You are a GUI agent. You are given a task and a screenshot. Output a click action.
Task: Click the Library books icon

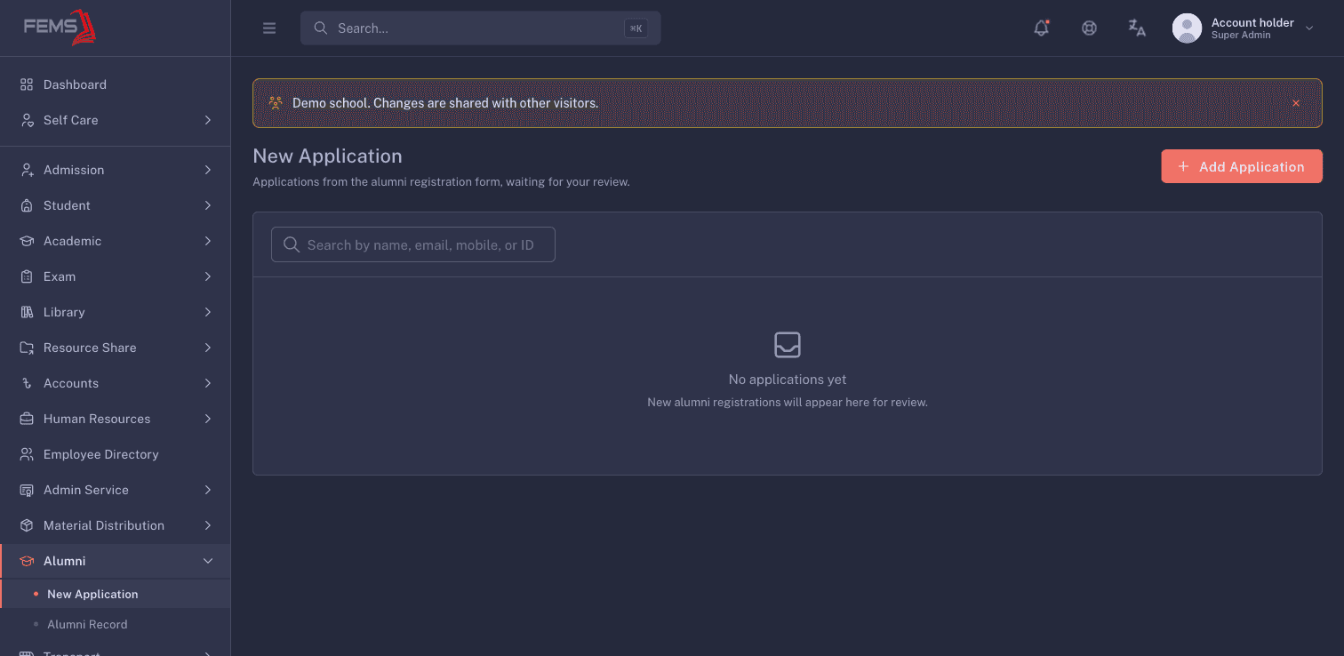[x=27, y=312]
